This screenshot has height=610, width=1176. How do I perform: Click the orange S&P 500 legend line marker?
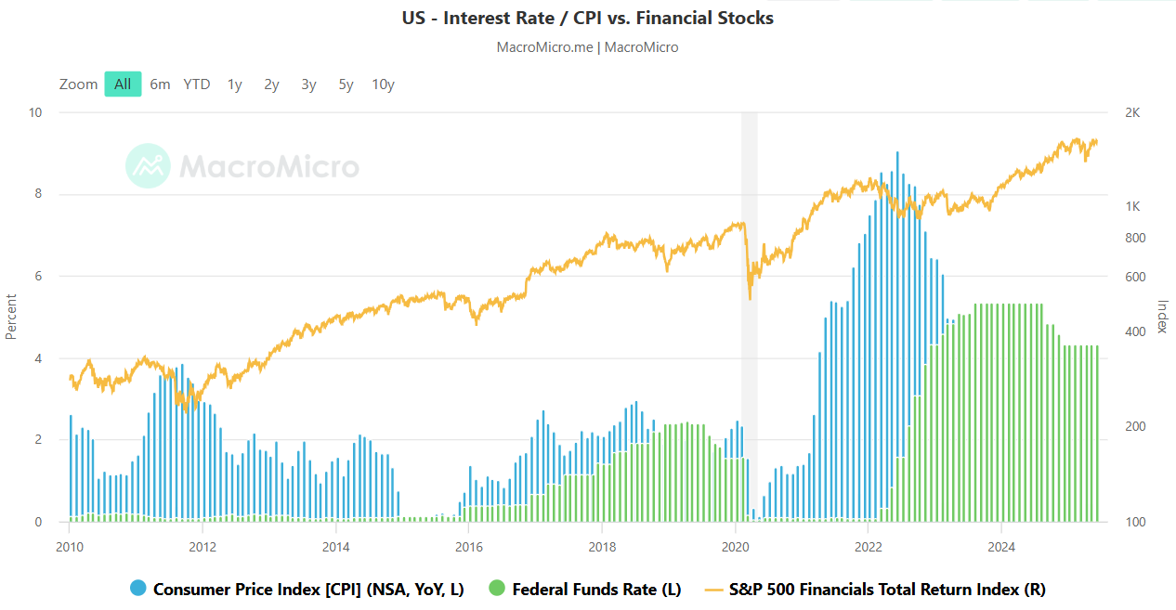pyautogui.click(x=714, y=589)
